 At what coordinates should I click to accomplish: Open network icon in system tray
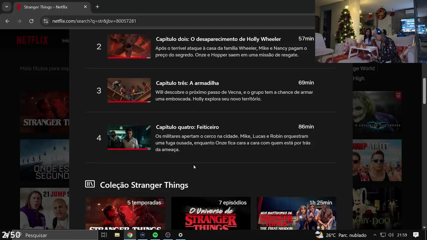pos(383,235)
